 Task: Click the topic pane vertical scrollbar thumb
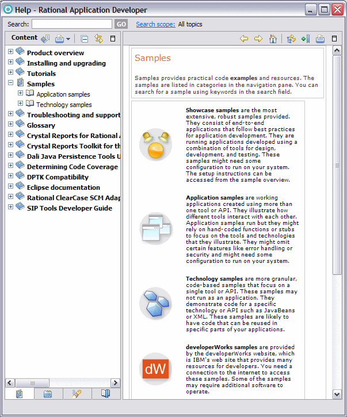pos(337,165)
